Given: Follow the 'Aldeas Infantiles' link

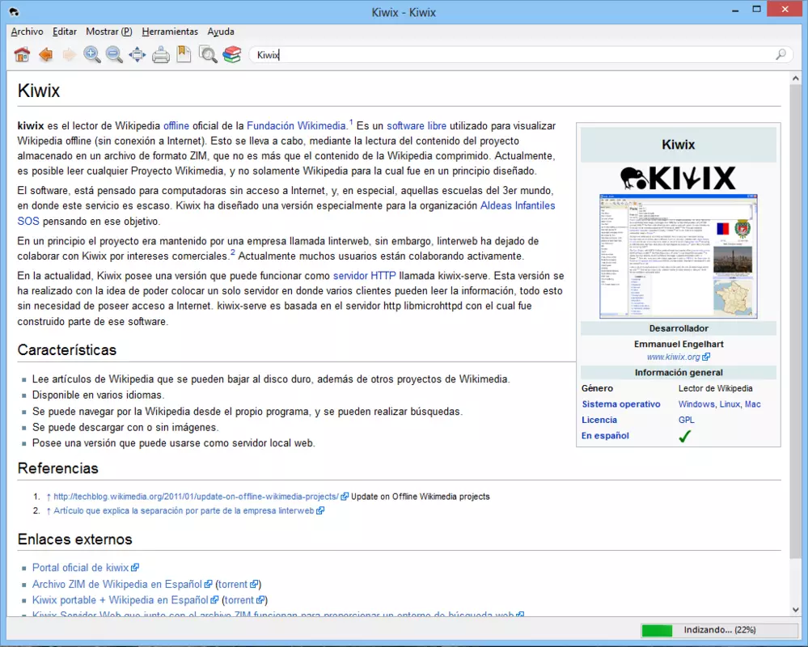Looking at the screenshot, I should pyautogui.click(x=518, y=205).
